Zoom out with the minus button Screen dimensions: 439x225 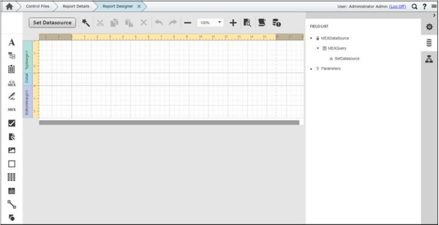tap(188, 23)
